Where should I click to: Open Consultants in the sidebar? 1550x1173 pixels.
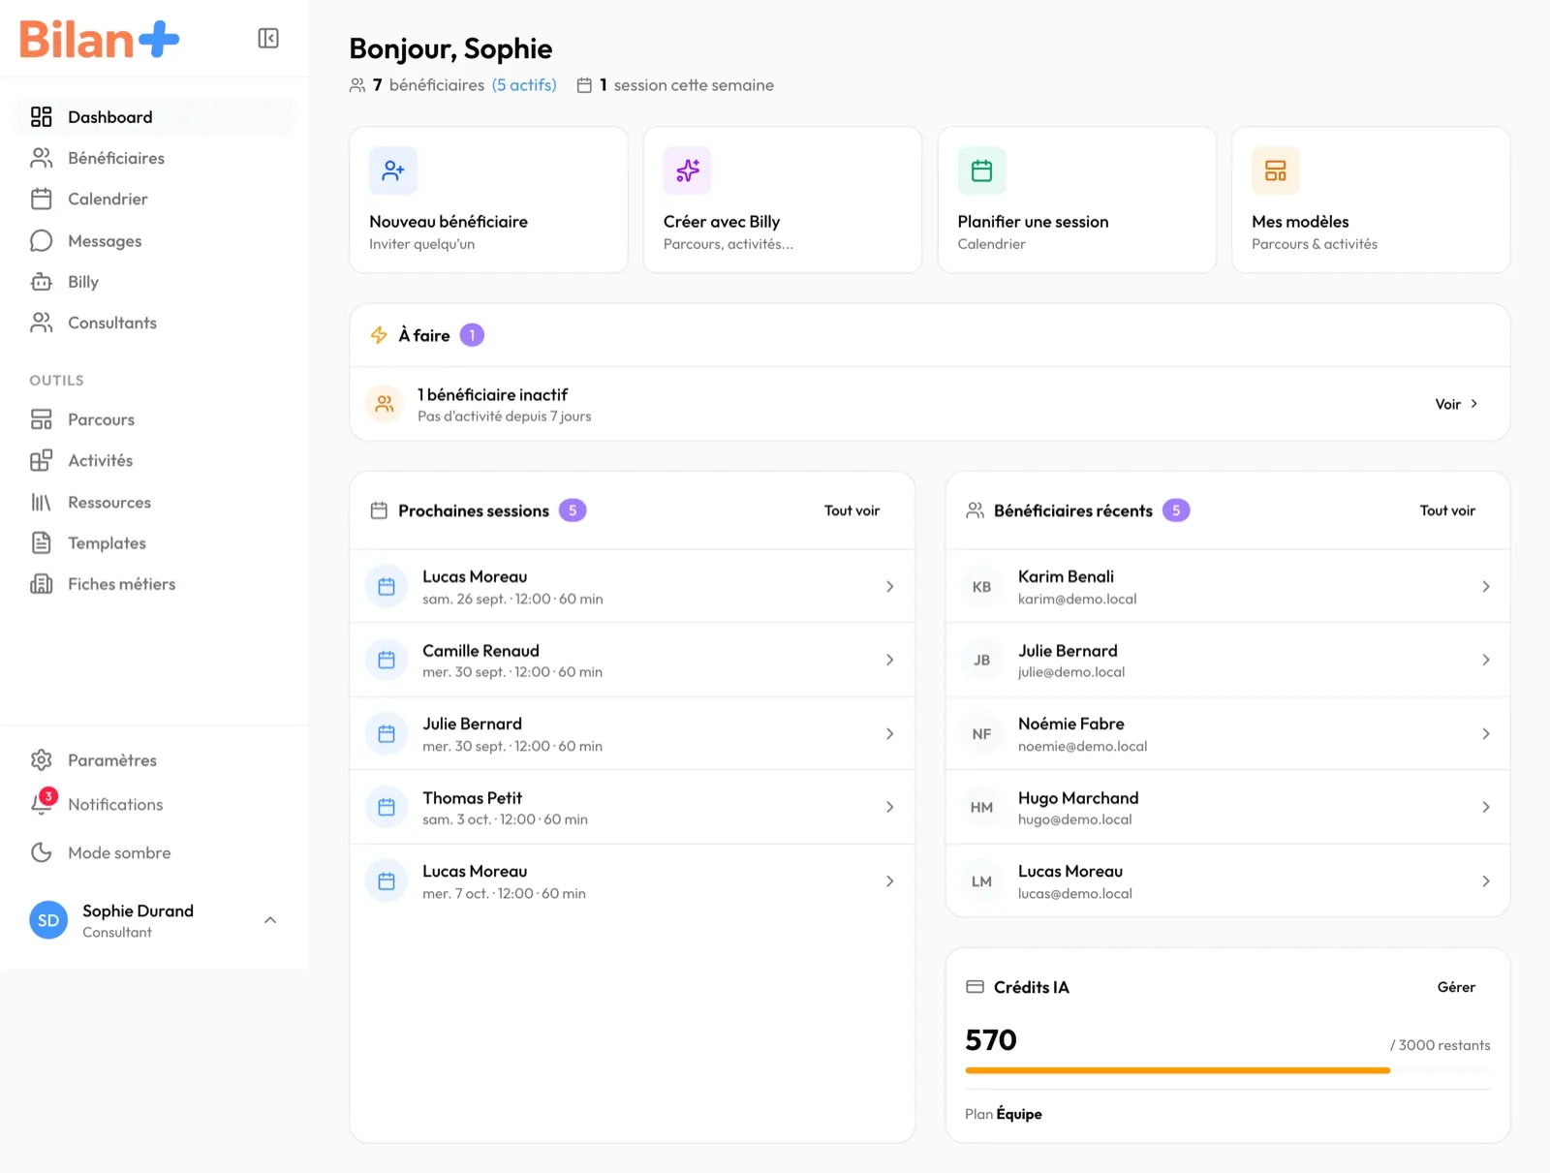155,323
